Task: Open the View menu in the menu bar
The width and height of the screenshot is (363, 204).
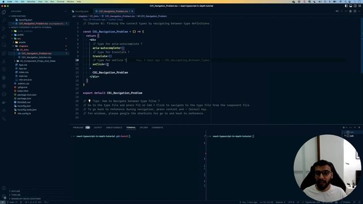Action: pyautogui.click(x=40, y=1)
